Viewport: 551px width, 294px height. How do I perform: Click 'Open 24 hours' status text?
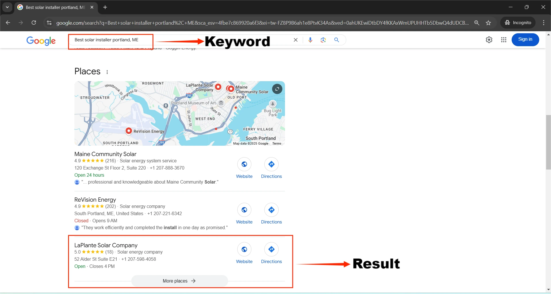coord(89,175)
